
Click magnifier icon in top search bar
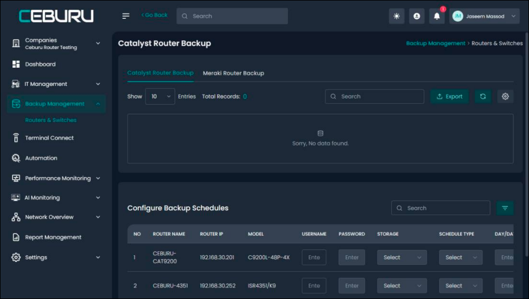coord(184,16)
